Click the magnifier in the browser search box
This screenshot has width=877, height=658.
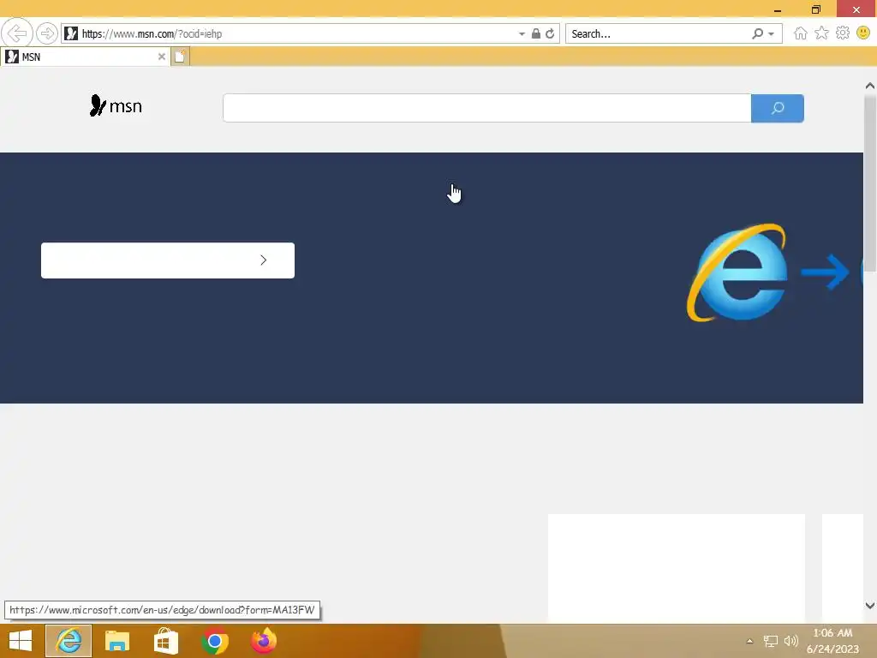coord(757,33)
